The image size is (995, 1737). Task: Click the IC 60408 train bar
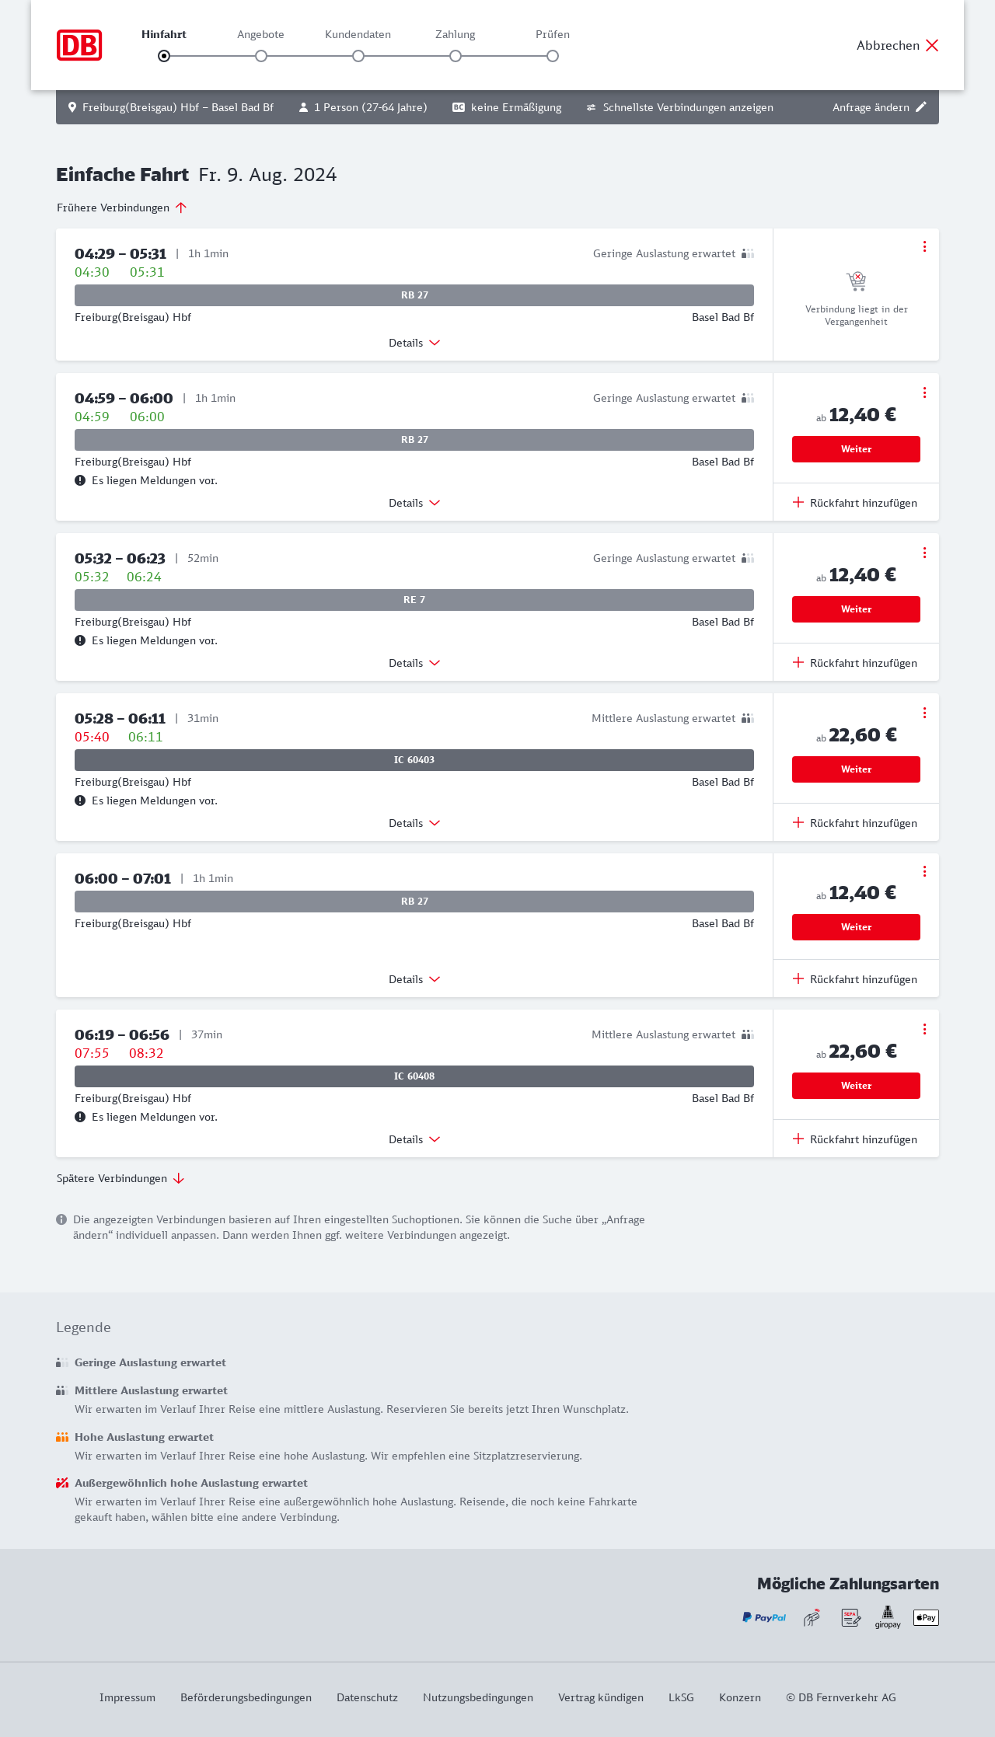[x=414, y=1076]
